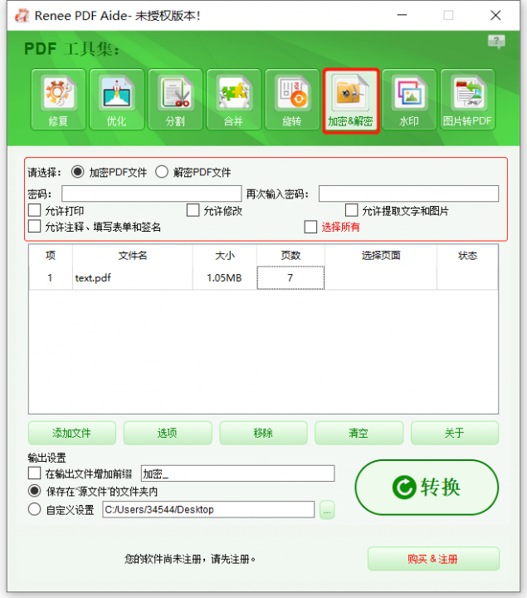
Task: Tick 允许注释、填写表单和签名 checkbox
Action: [34, 227]
